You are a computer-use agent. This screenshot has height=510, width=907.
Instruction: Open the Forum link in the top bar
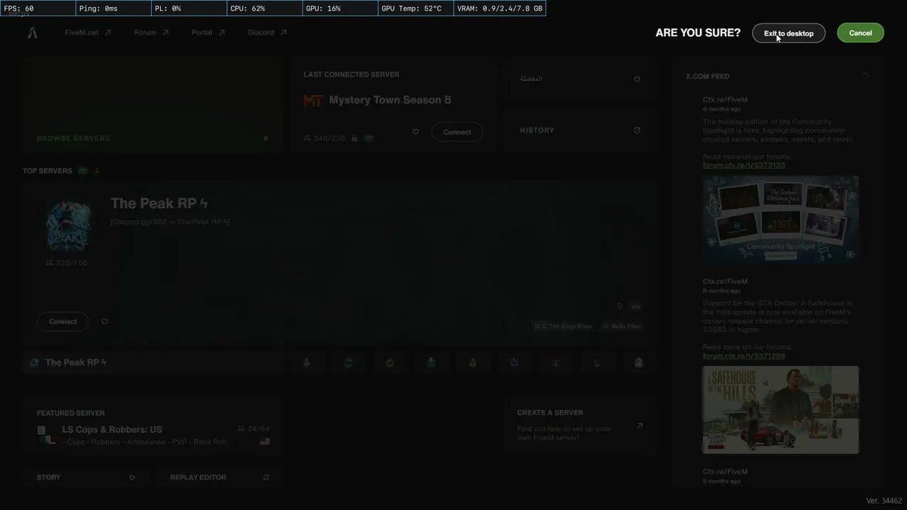[x=151, y=33]
